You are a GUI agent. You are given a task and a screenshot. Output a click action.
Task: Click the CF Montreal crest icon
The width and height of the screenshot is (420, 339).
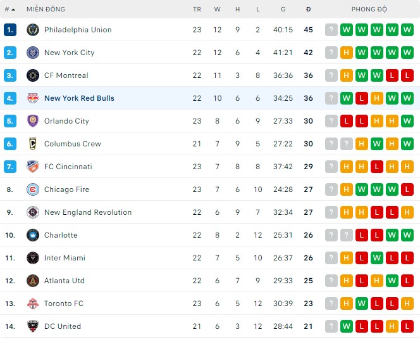pos(33,75)
